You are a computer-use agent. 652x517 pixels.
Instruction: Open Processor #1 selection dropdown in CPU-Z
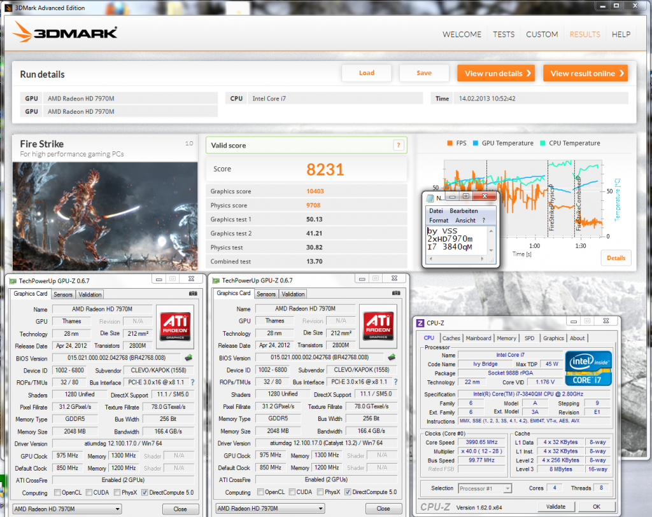(x=485, y=488)
